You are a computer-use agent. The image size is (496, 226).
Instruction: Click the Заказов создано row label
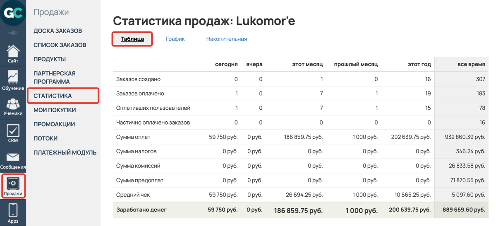pos(139,79)
